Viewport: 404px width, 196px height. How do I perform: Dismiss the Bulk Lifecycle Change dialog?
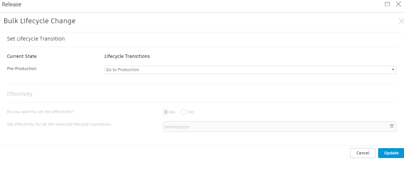[x=401, y=21]
